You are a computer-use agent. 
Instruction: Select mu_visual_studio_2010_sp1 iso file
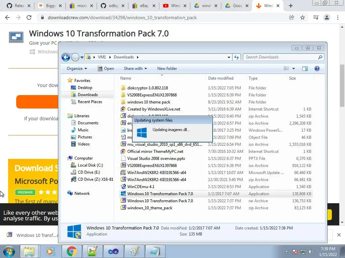[164, 144]
